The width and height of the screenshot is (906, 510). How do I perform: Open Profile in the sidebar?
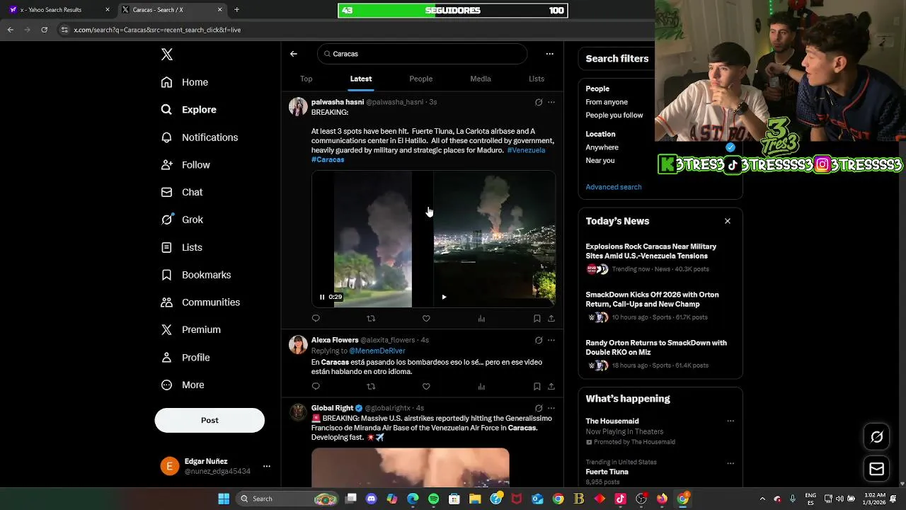[185, 358]
